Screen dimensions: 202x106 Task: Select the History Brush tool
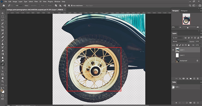[x=2, y=47]
